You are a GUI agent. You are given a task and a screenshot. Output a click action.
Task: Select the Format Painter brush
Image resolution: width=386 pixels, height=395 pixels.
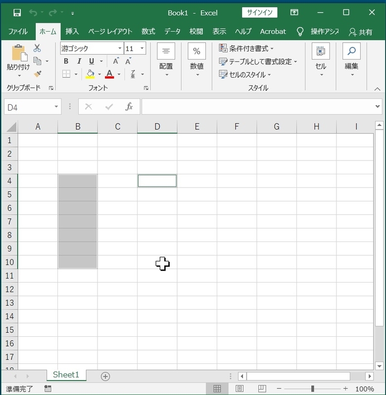click(x=38, y=74)
